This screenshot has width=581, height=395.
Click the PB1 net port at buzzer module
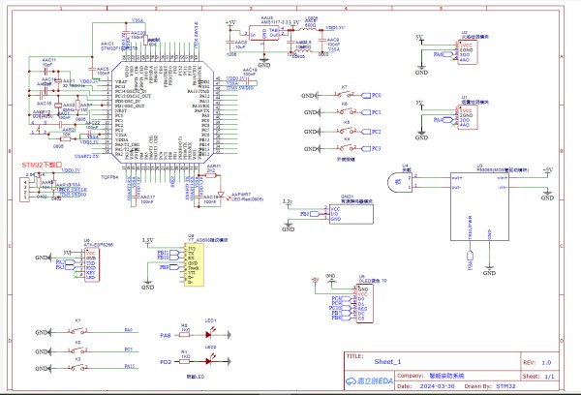[310, 214]
